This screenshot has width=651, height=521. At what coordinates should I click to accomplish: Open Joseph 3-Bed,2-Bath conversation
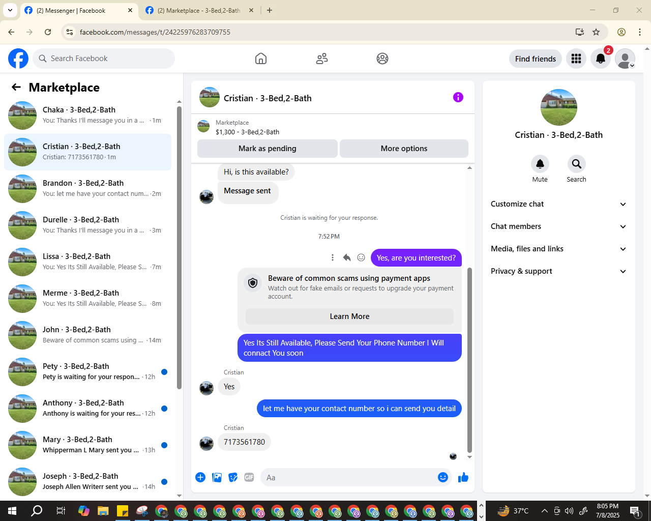pyautogui.click(x=87, y=482)
